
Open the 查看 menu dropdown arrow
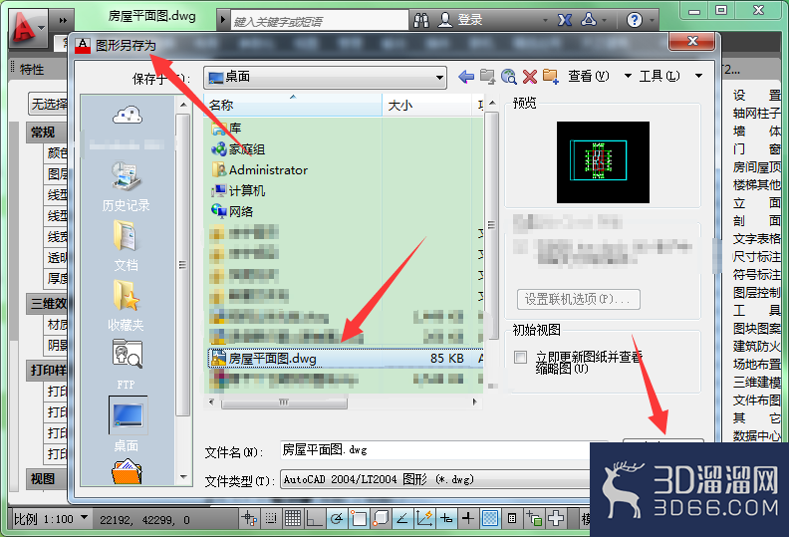pyautogui.click(x=628, y=76)
